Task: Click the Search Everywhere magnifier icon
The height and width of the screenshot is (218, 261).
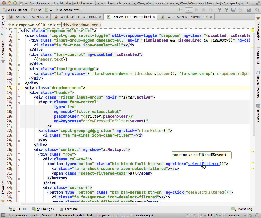Action: [257, 10]
